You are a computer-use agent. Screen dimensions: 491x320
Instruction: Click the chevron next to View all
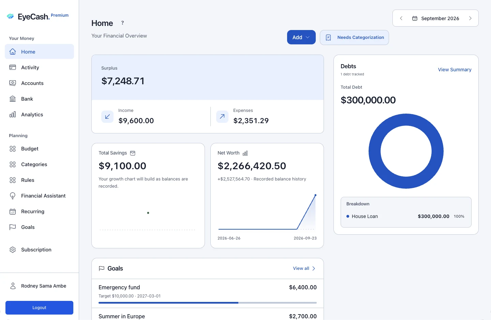tap(314, 268)
